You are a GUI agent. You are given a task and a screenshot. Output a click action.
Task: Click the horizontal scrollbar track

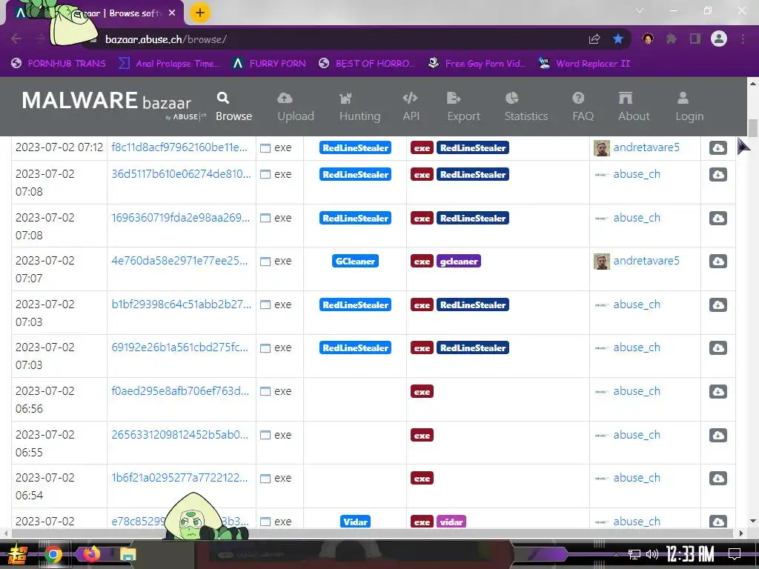(x=373, y=533)
